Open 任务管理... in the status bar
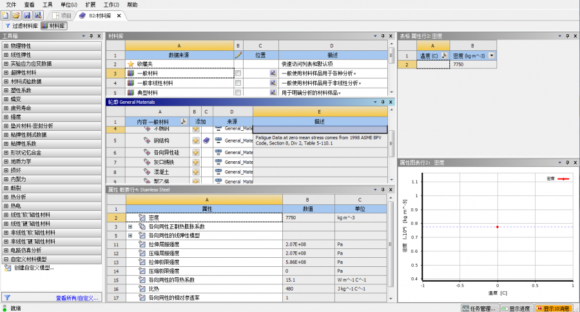Viewport: 580px width, 312px height. [x=479, y=308]
